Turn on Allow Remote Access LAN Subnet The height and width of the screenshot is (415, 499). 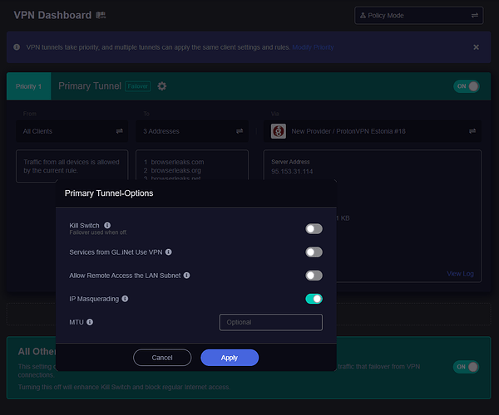[314, 276]
